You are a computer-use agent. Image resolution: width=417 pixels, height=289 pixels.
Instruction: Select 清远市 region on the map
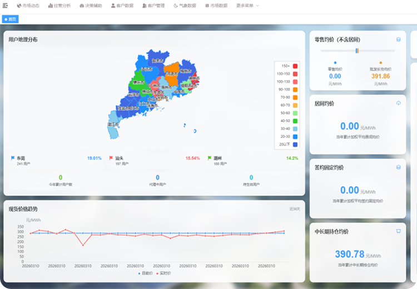[x=147, y=69]
